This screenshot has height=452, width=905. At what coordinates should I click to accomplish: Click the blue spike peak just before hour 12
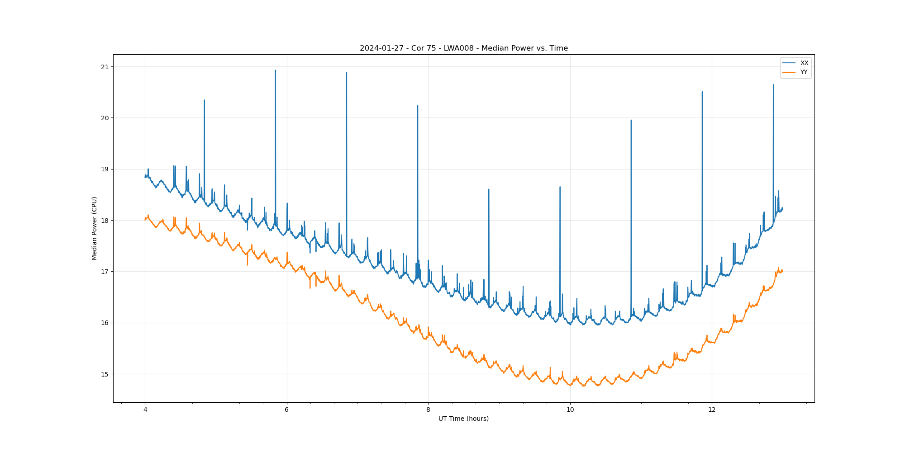[x=702, y=92]
